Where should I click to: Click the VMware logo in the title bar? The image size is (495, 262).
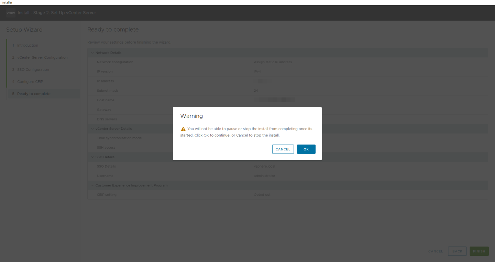click(11, 13)
